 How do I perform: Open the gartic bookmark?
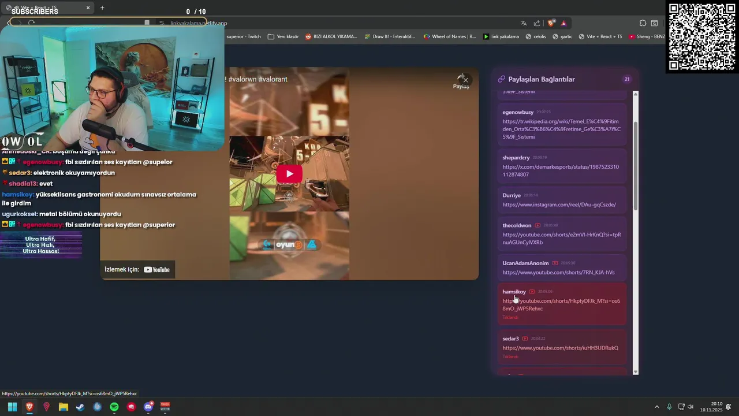click(562, 36)
